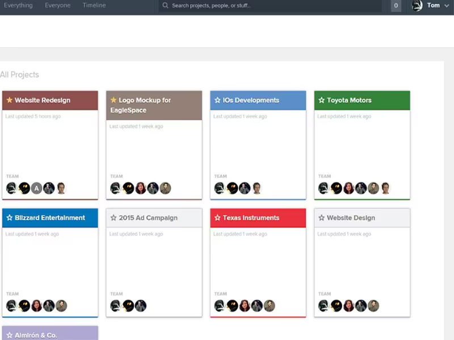
Task: Open Tom's profile avatar in header
Action: (x=417, y=6)
